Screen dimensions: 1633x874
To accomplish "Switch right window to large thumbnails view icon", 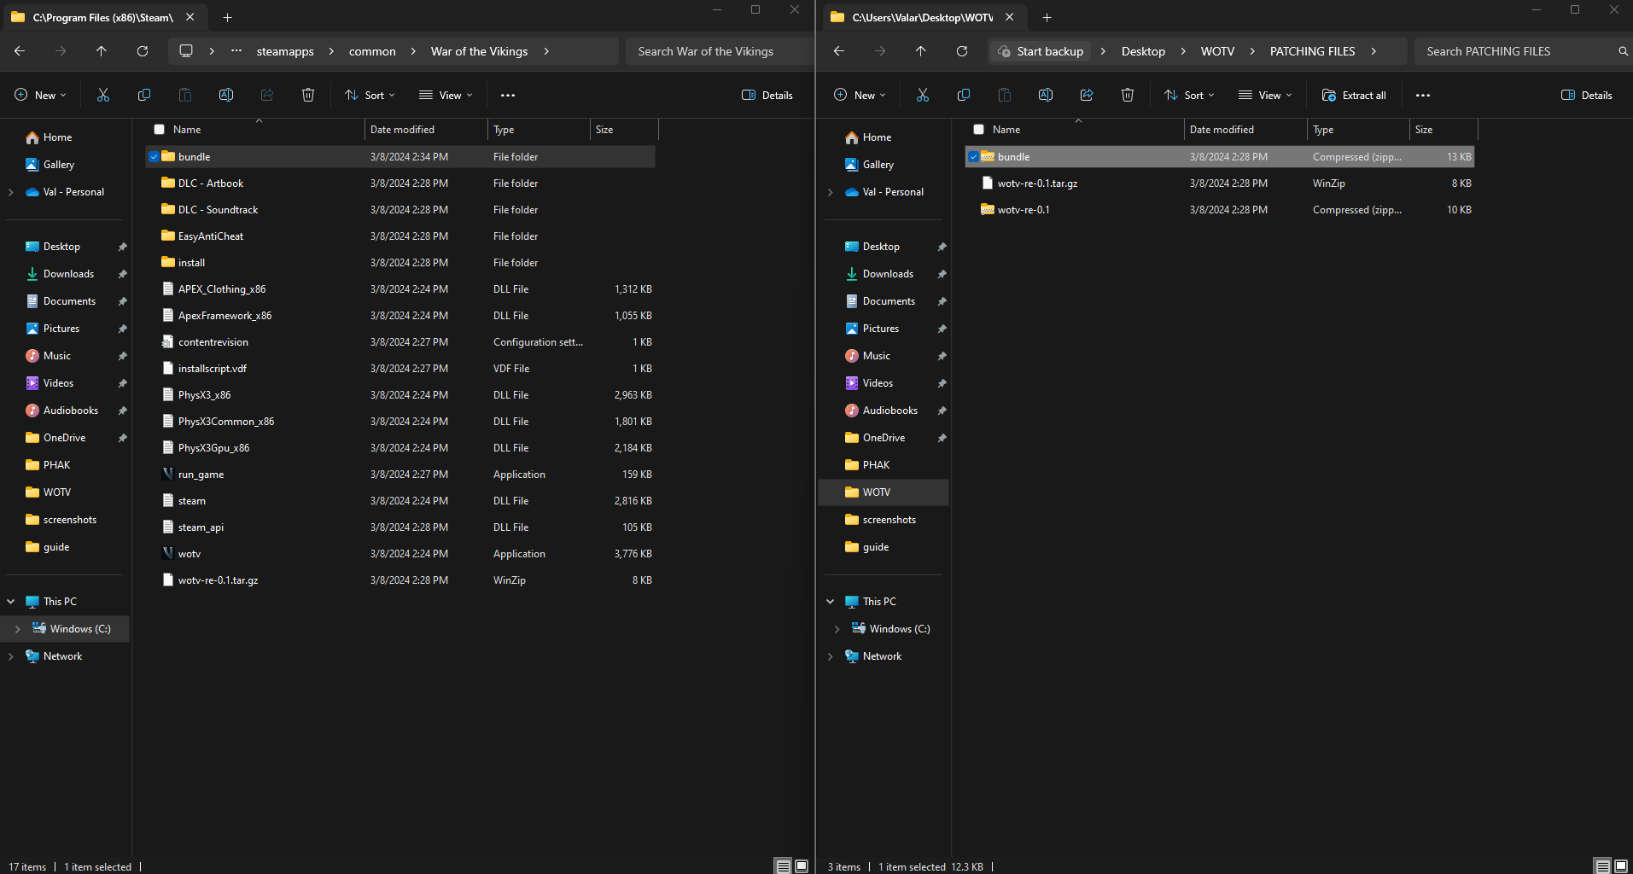I will click(1621, 866).
